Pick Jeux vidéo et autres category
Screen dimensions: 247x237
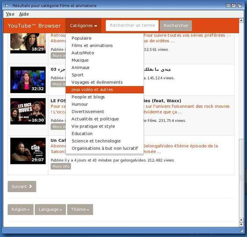(92, 90)
